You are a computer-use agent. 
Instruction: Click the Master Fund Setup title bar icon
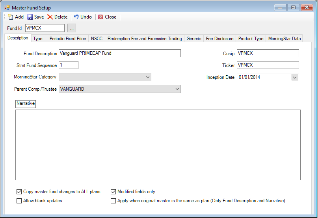[7, 8]
